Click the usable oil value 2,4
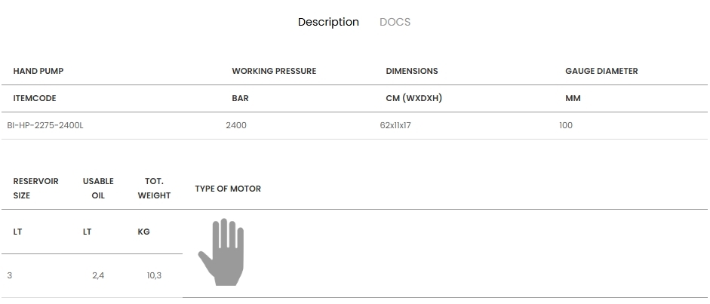710x304 pixels. [x=98, y=275]
